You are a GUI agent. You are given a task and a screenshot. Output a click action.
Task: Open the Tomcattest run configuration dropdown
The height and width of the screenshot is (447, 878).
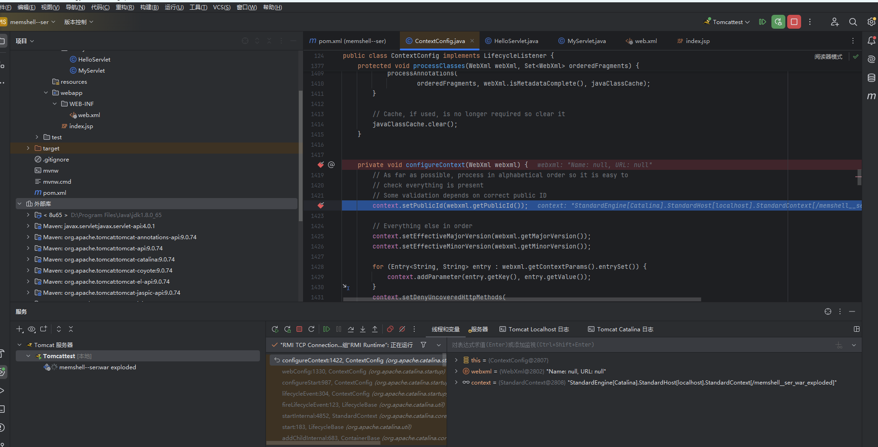[x=727, y=22]
